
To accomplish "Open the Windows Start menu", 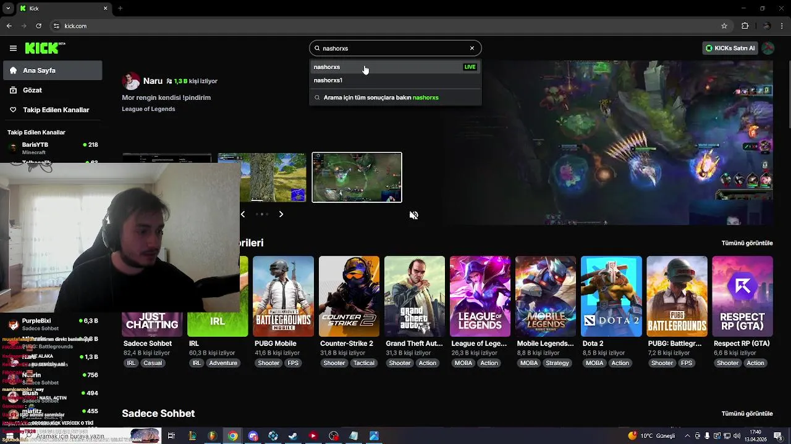I will (x=9, y=436).
